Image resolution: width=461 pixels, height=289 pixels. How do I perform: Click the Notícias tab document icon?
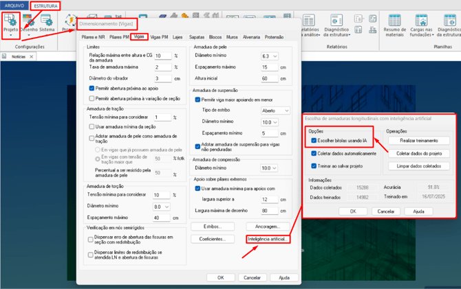(4, 57)
